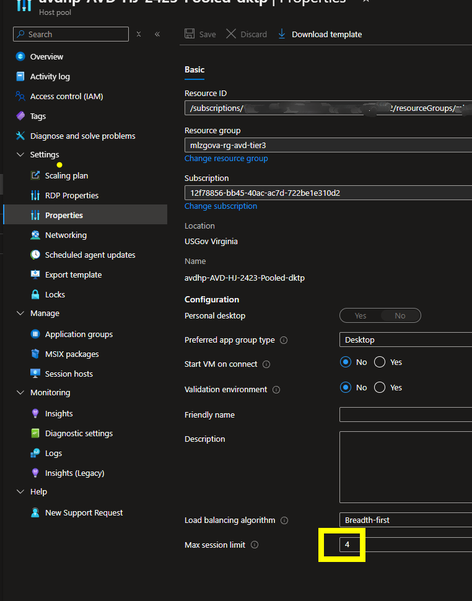Screen dimensions: 472x601
Task: Set Personal desktop toggle to Yes
Action: pyautogui.click(x=361, y=315)
